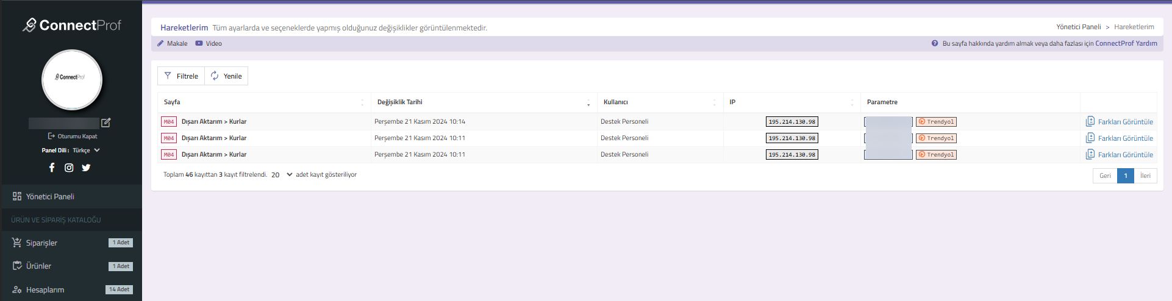Open the Video help link
The height and width of the screenshot is (301, 1172).
click(x=209, y=43)
